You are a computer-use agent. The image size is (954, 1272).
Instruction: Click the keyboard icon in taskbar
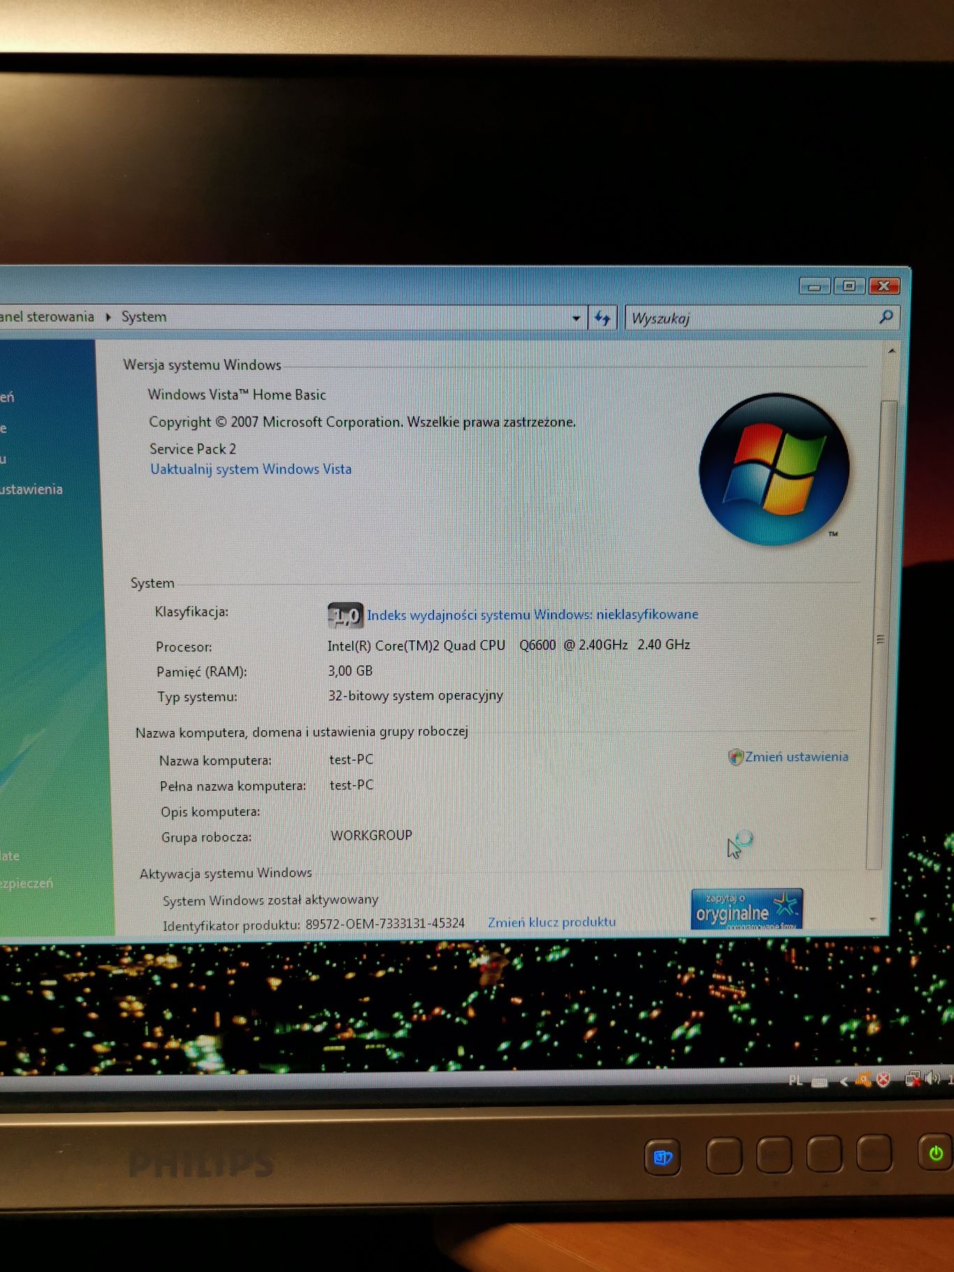pos(819,1082)
